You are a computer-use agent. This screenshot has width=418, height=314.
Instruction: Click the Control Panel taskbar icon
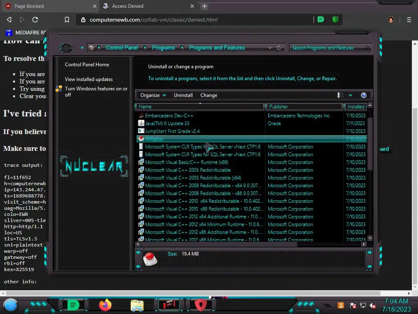tap(169, 305)
